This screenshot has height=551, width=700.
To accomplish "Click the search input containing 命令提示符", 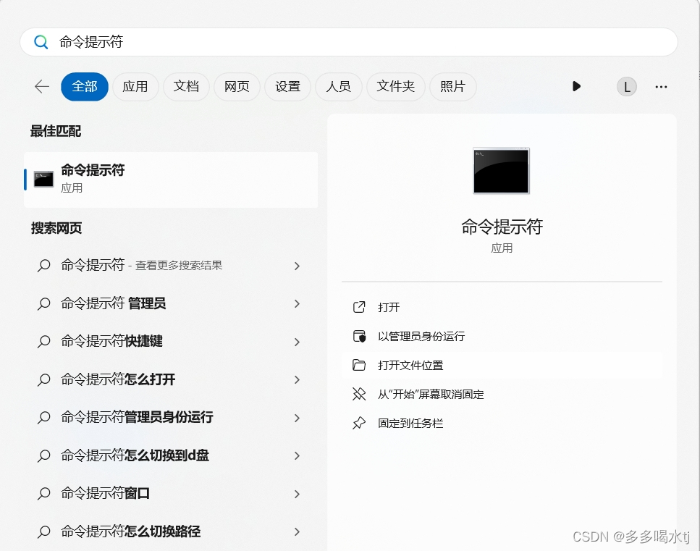I will point(349,42).
